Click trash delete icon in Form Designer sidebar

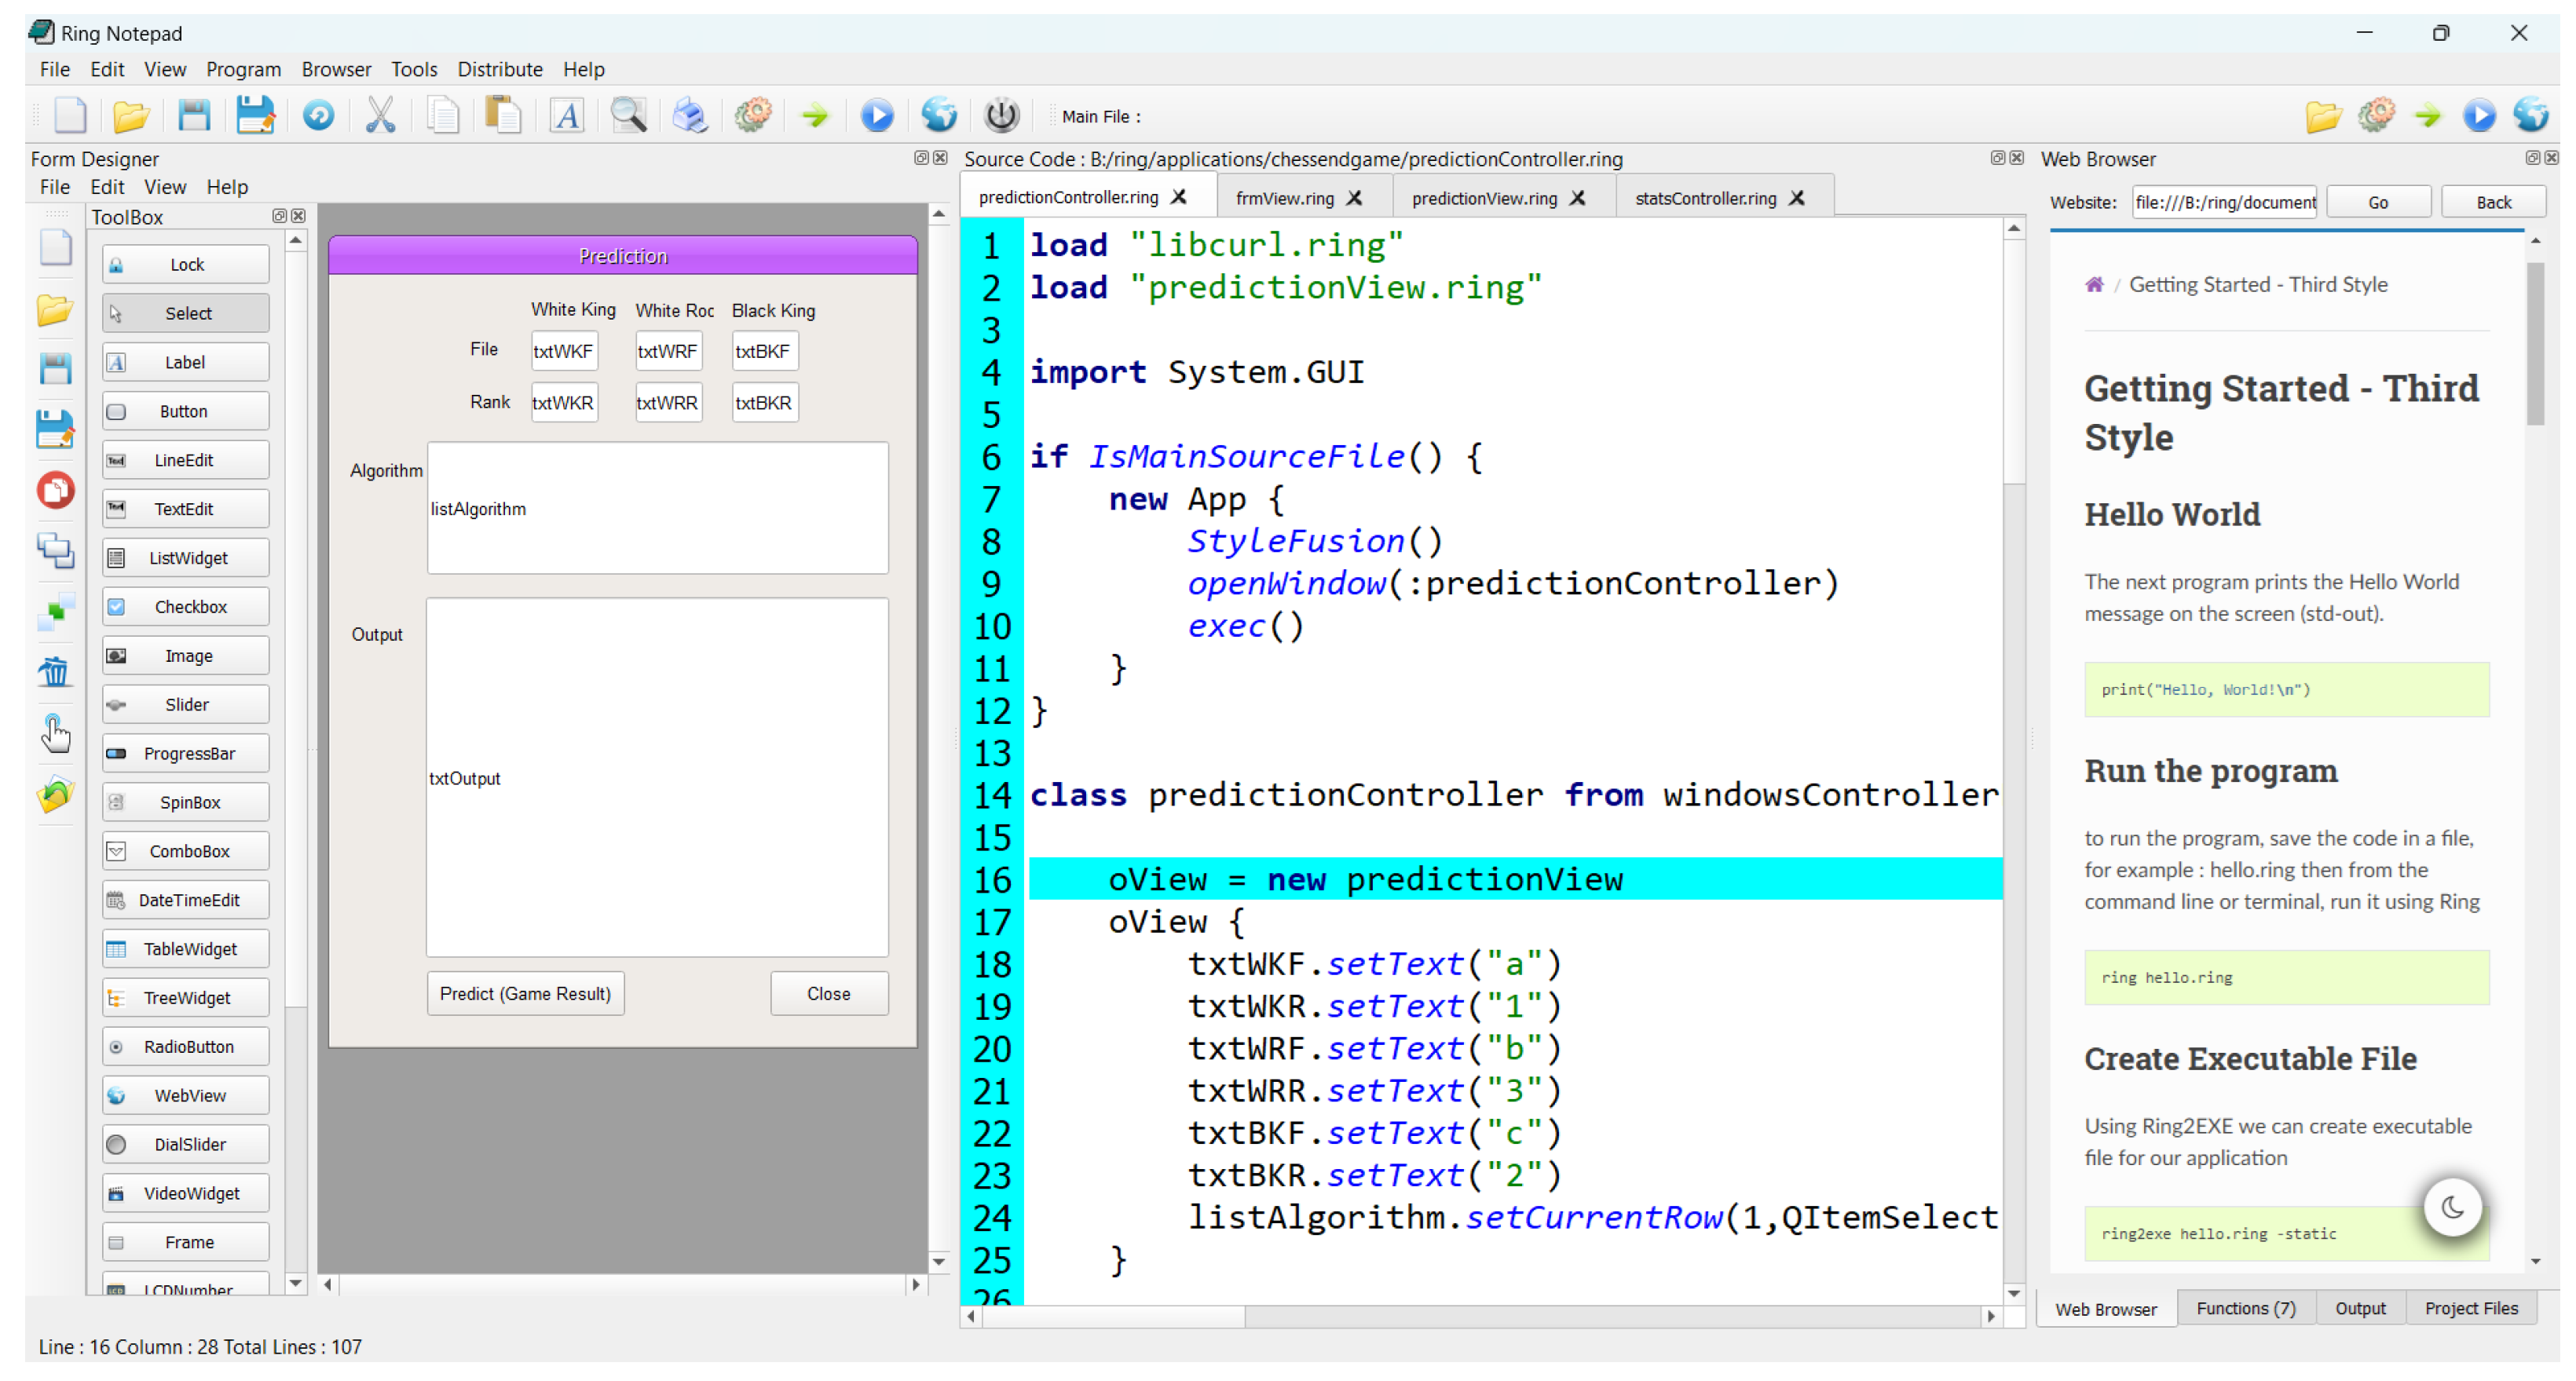click(55, 672)
